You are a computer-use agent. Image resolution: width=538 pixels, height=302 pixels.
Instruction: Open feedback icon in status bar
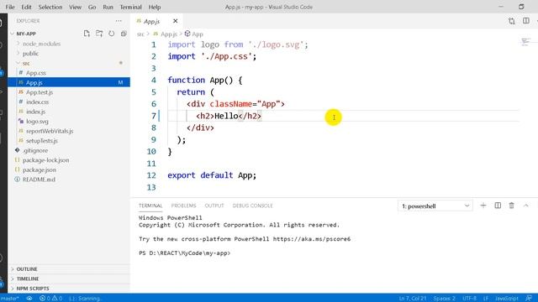529,299
